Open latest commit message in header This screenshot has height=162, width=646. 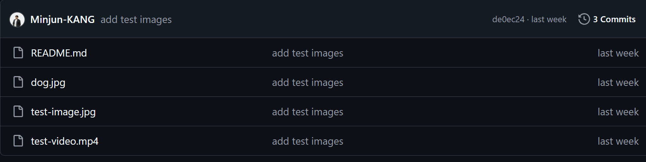[x=136, y=20]
